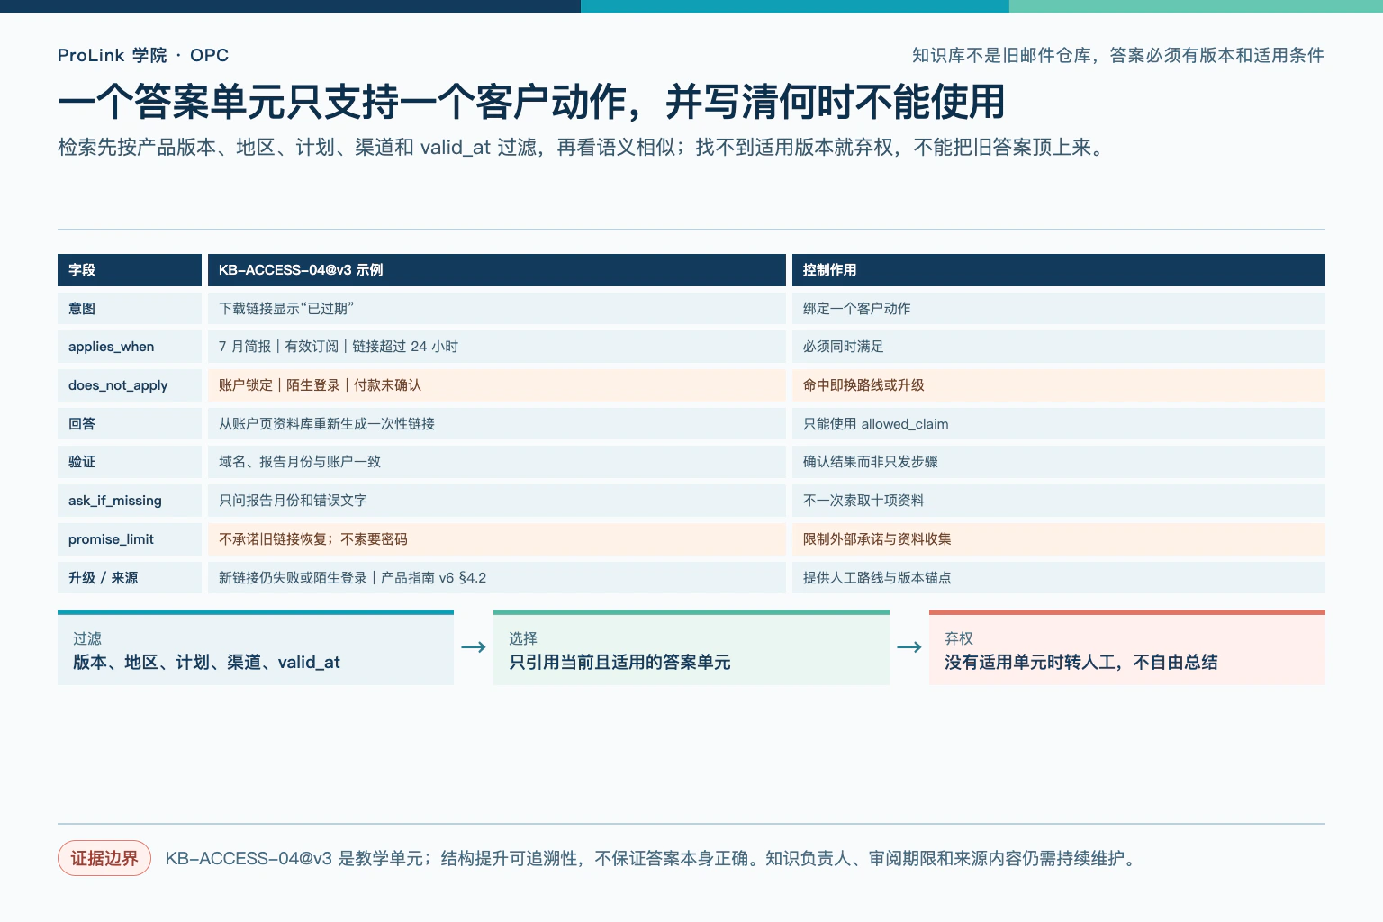Click the '字段' column header

(130, 270)
